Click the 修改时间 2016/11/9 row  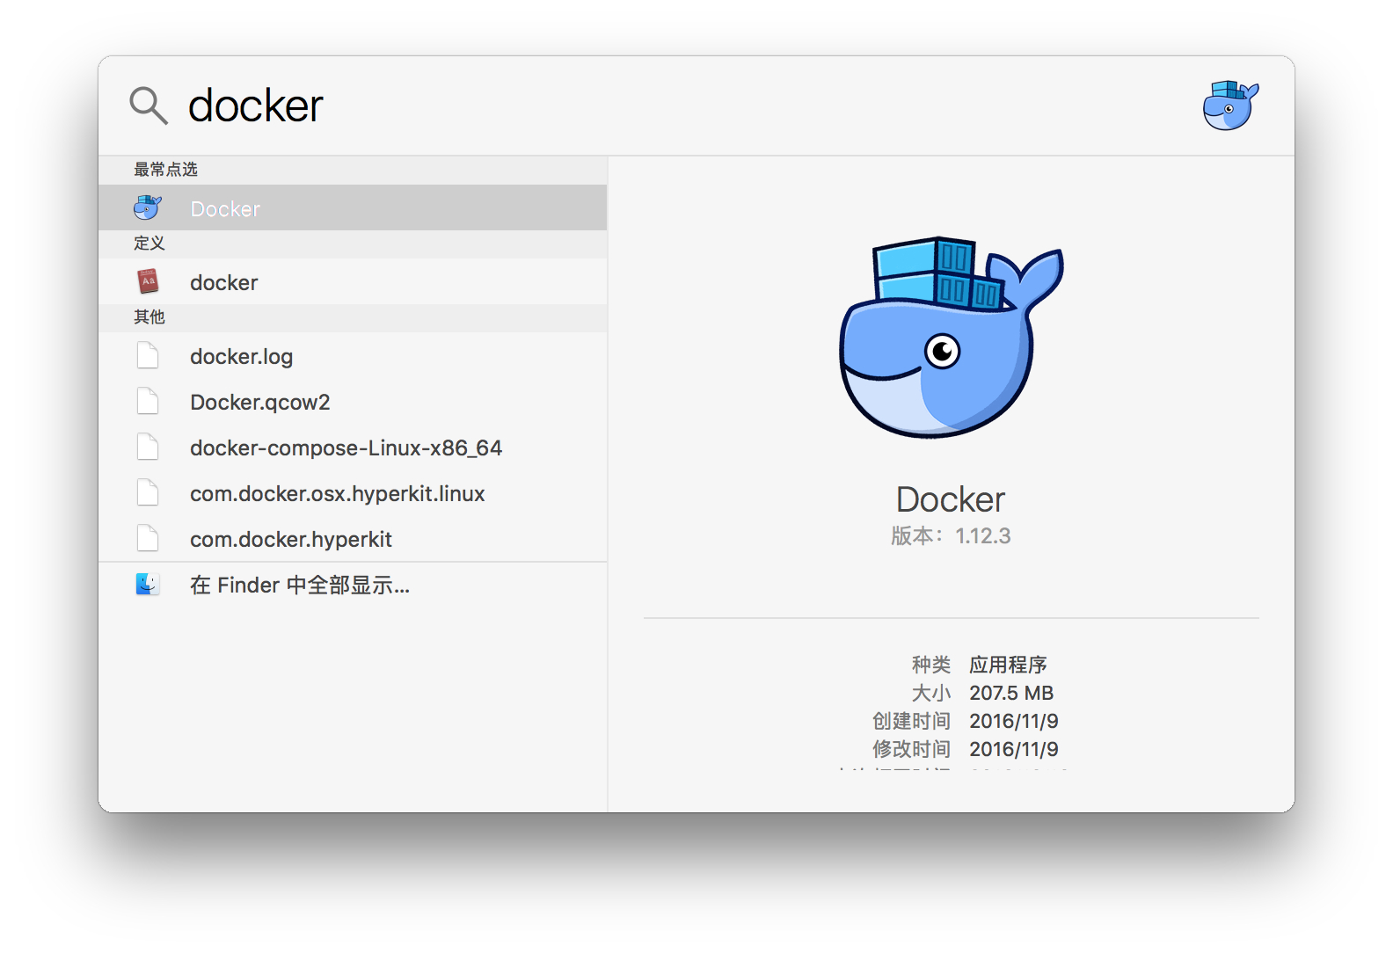(x=965, y=749)
